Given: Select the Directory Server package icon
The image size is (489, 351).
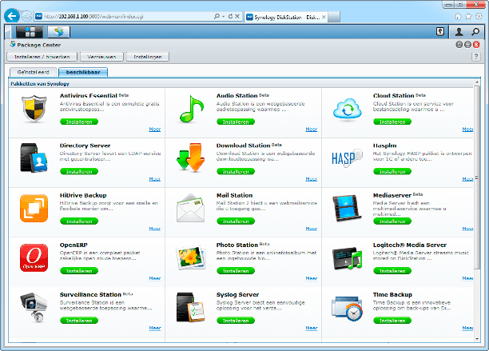Looking at the screenshot, I should point(34,158).
